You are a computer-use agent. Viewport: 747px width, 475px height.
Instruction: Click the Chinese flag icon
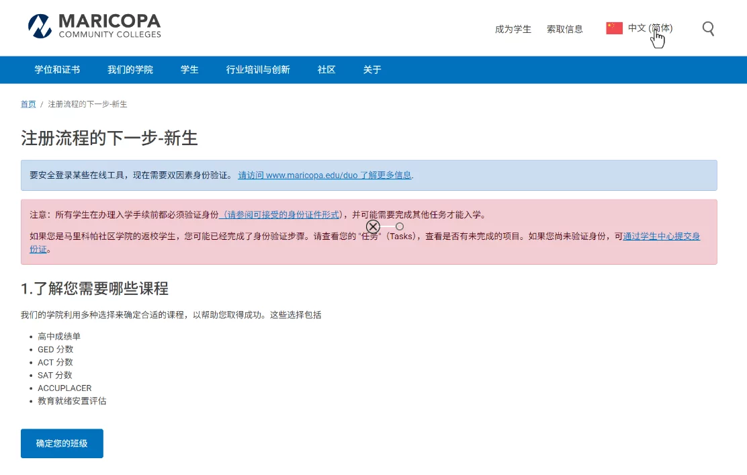(614, 28)
